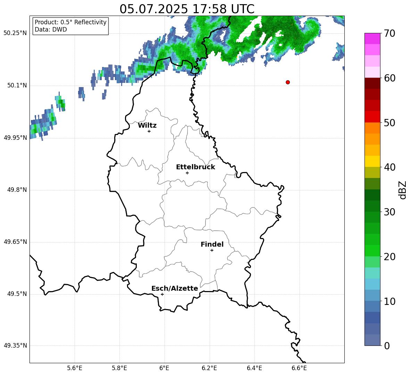411x375 pixels.
Task: Click the 6.4°E longitude label
Action: 254,368
